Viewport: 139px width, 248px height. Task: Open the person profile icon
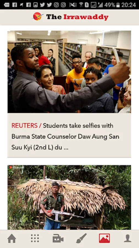click(127, 238)
